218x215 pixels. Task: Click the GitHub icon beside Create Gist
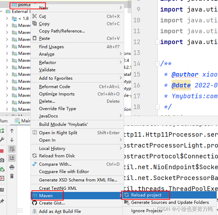point(35,203)
